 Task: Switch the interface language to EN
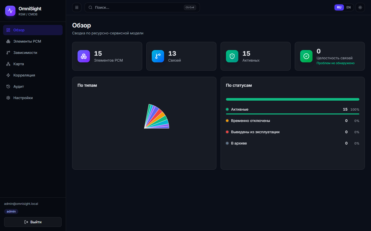point(349,7)
